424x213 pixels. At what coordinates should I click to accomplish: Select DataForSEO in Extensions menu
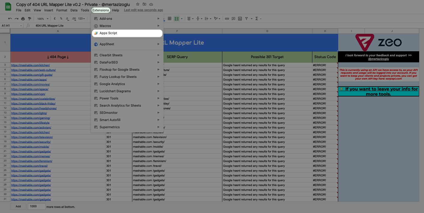[127, 62]
